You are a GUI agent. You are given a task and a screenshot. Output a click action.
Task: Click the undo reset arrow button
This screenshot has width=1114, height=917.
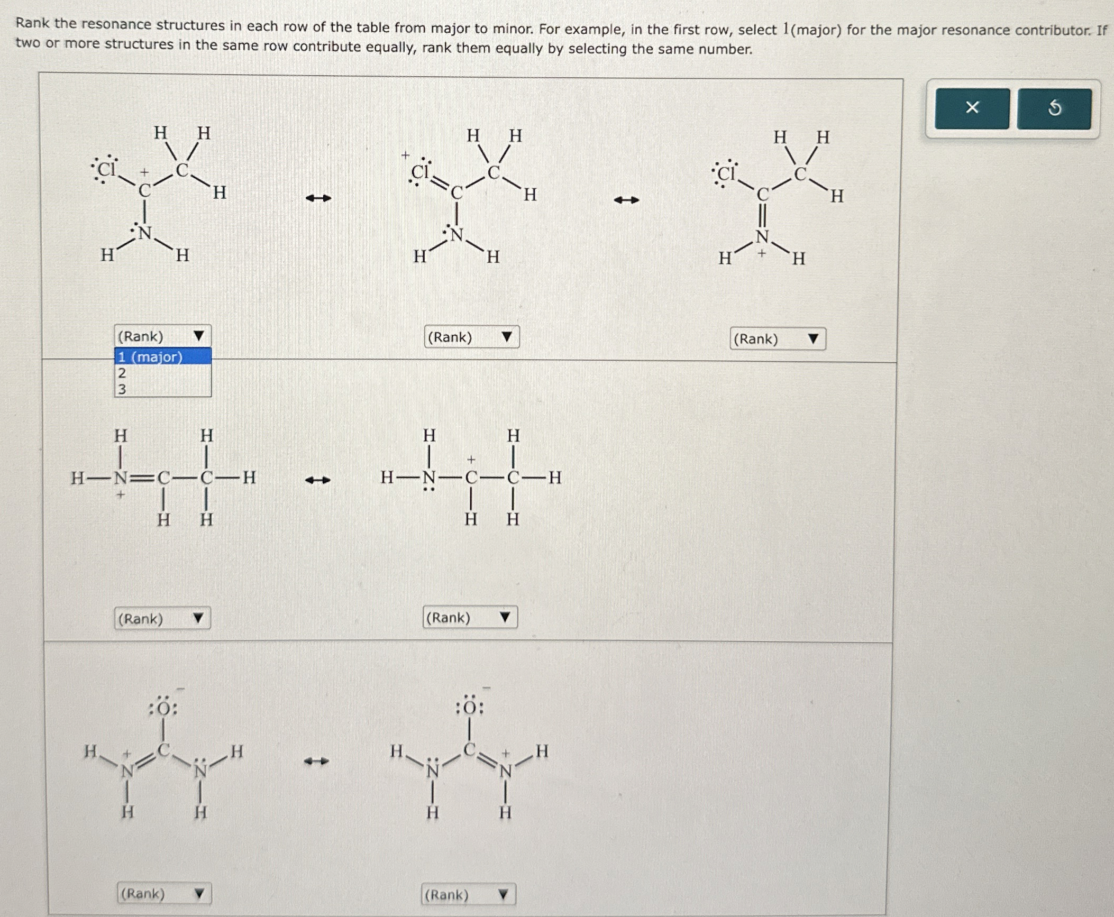(1054, 108)
